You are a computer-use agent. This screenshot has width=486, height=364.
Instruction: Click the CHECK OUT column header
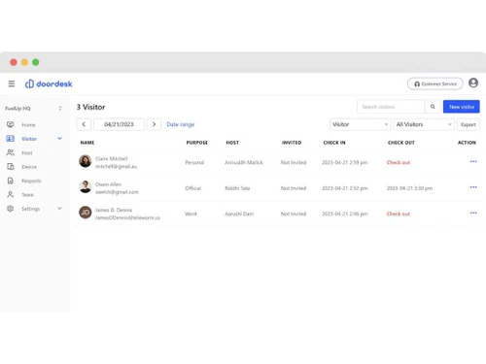click(x=401, y=143)
